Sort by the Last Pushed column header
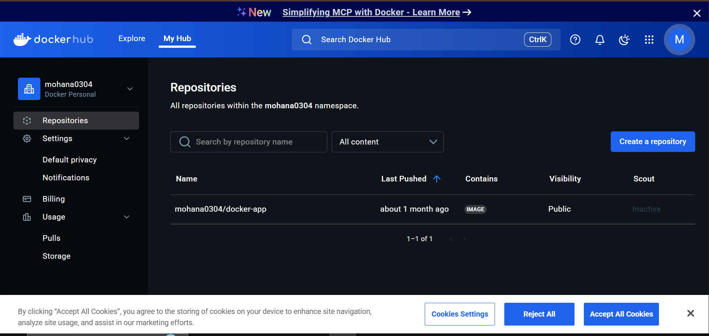 pyautogui.click(x=404, y=179)
